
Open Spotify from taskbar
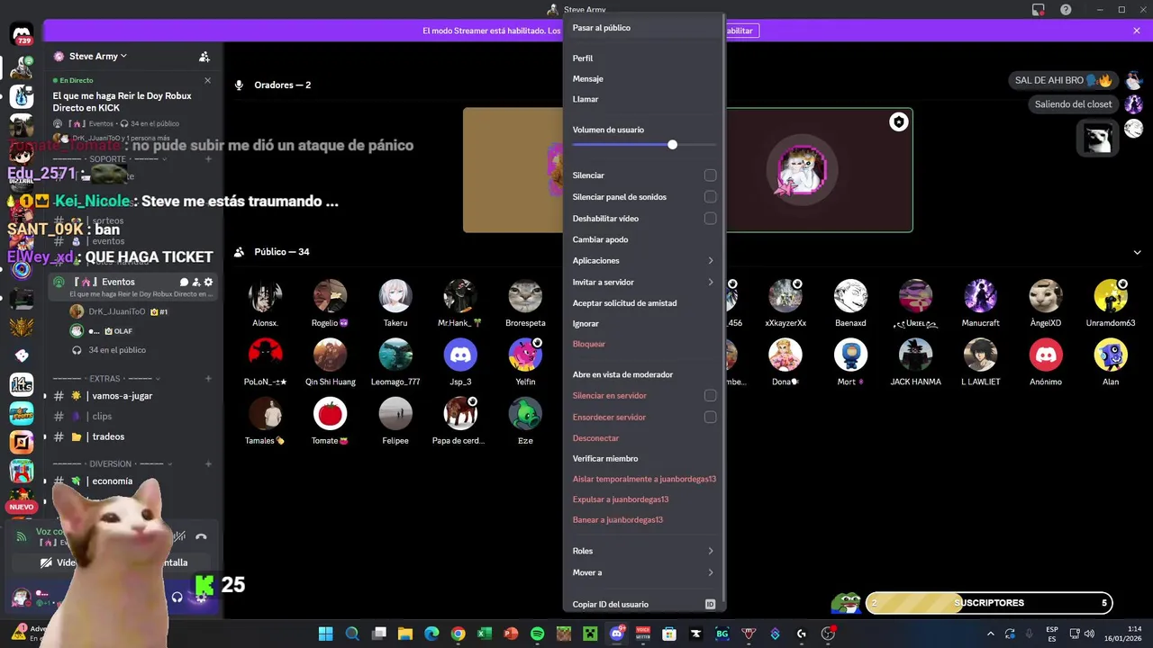coord(538,634)
